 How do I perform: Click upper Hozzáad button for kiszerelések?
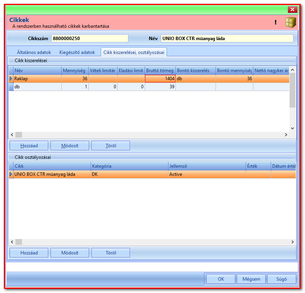29,146
